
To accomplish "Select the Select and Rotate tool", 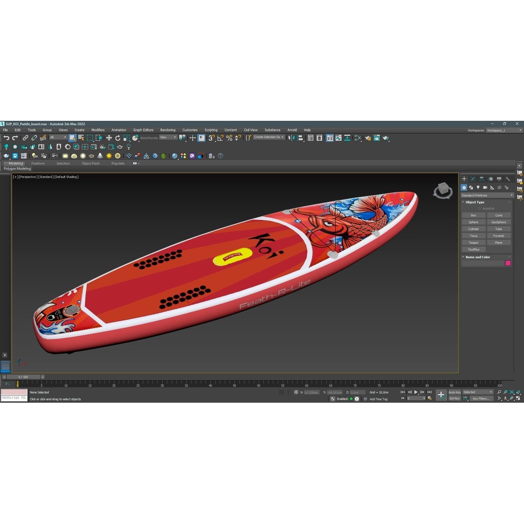I will click(117, 138).
